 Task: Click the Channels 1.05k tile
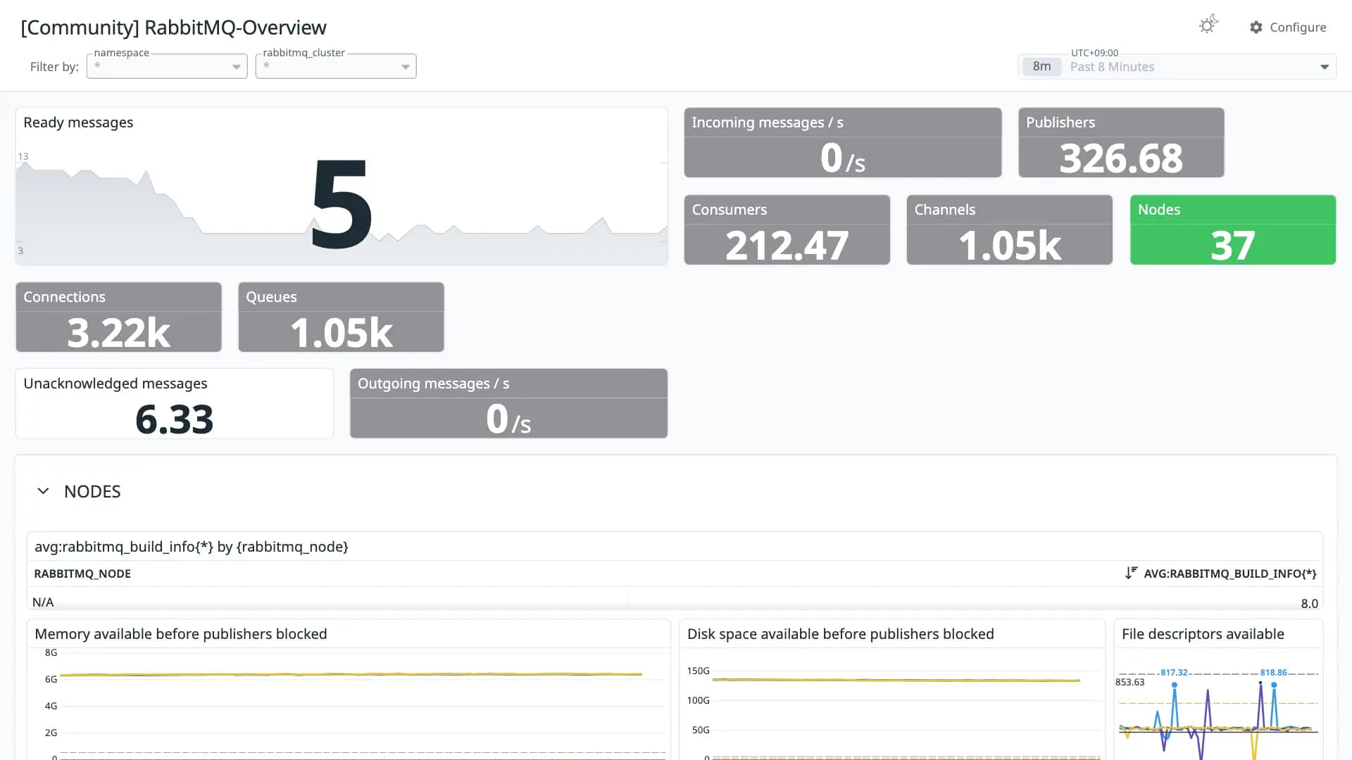(1010, 230)
